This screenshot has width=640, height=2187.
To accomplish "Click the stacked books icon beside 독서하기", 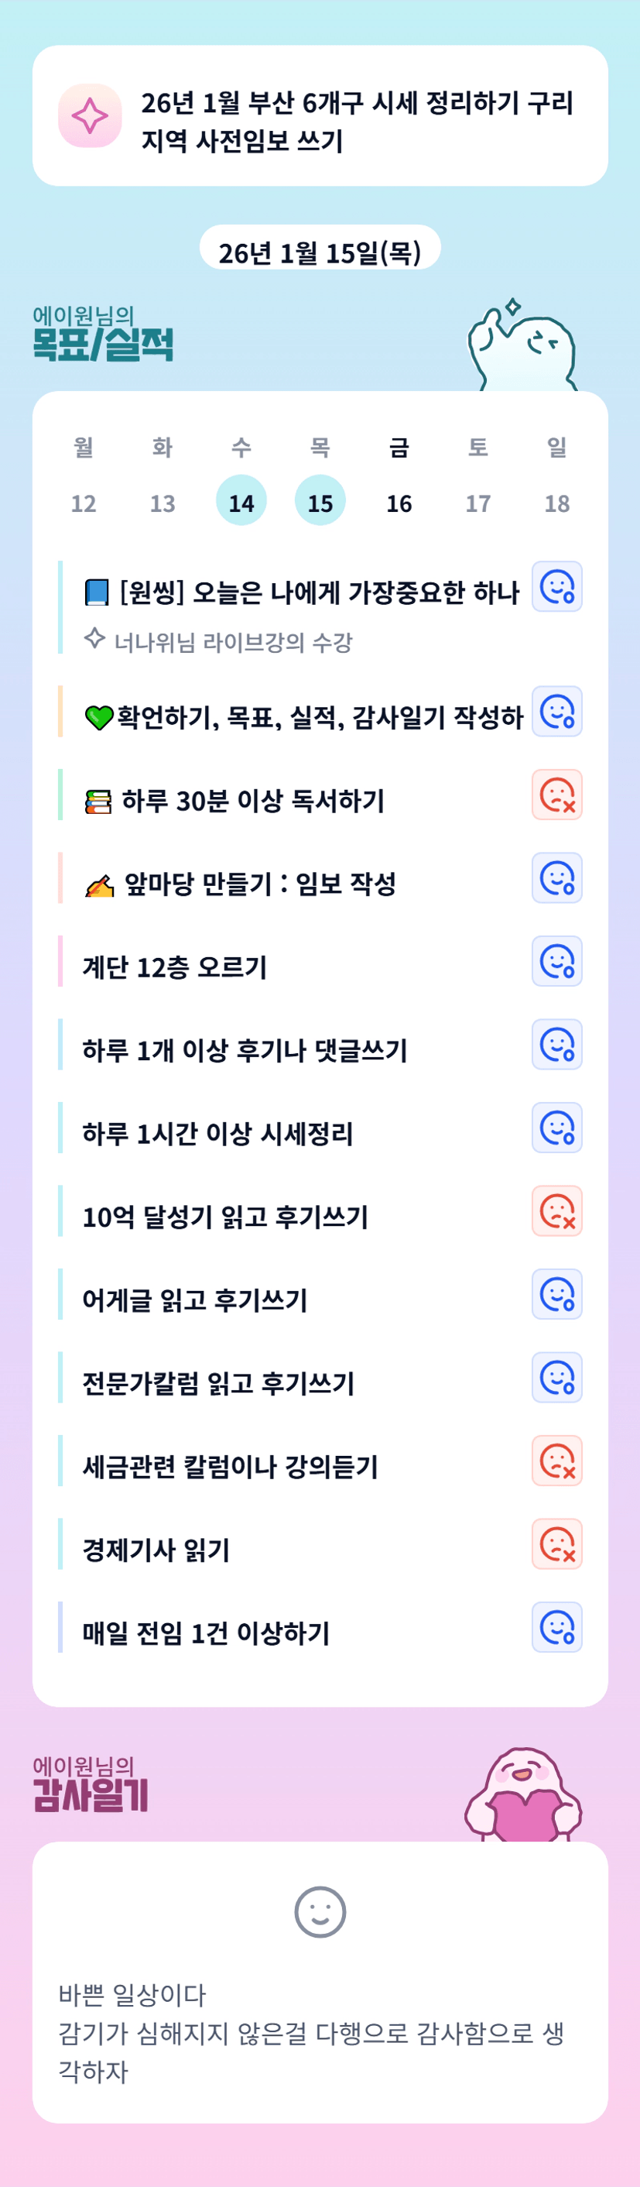I will coord(98,801).
